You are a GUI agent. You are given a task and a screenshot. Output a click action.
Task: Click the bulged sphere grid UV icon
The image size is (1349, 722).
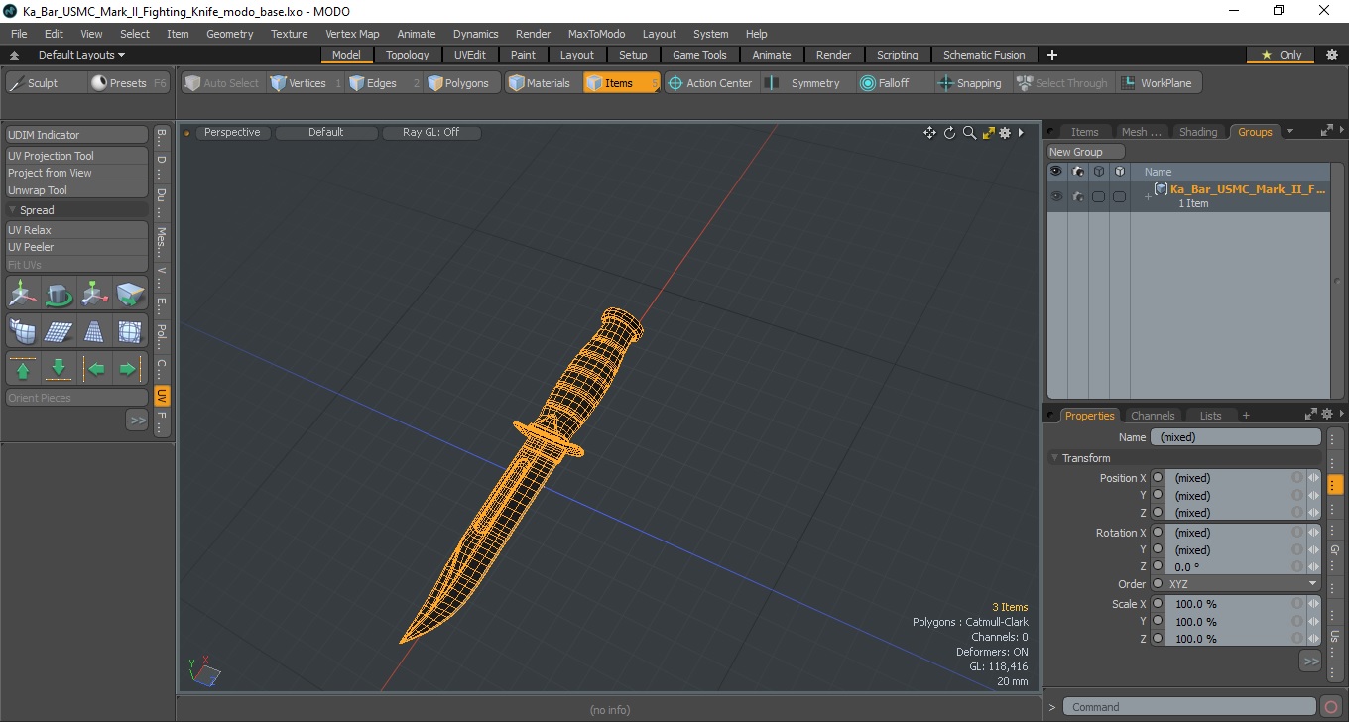(130, 331)
